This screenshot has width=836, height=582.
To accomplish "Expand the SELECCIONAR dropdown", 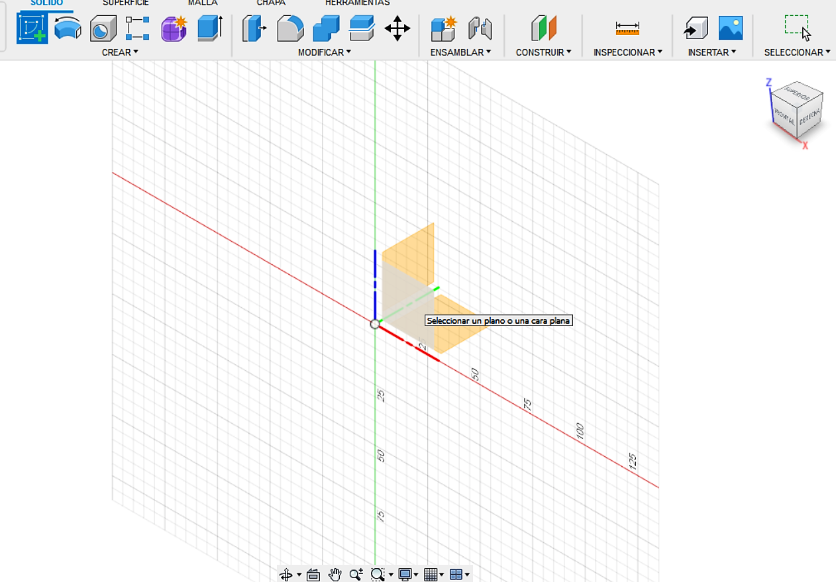I will click(798, 52).
